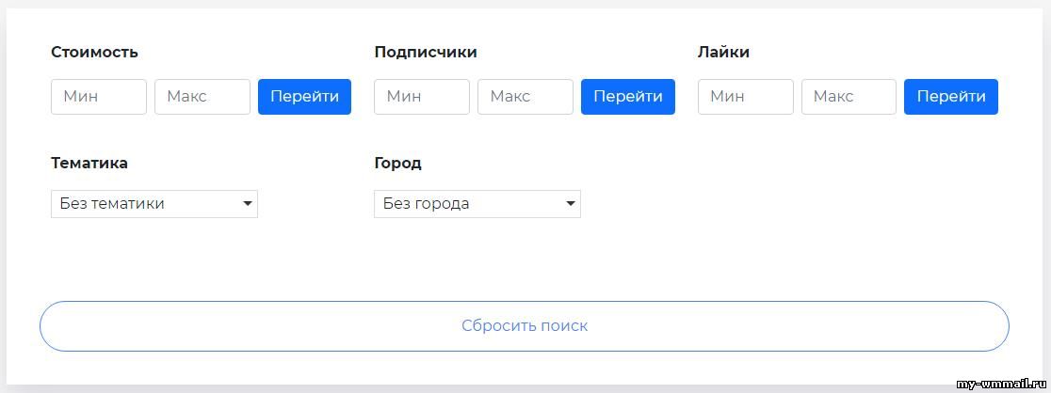
Task: Select the Мин field under Лайки
Action: [x=745, y=97]
